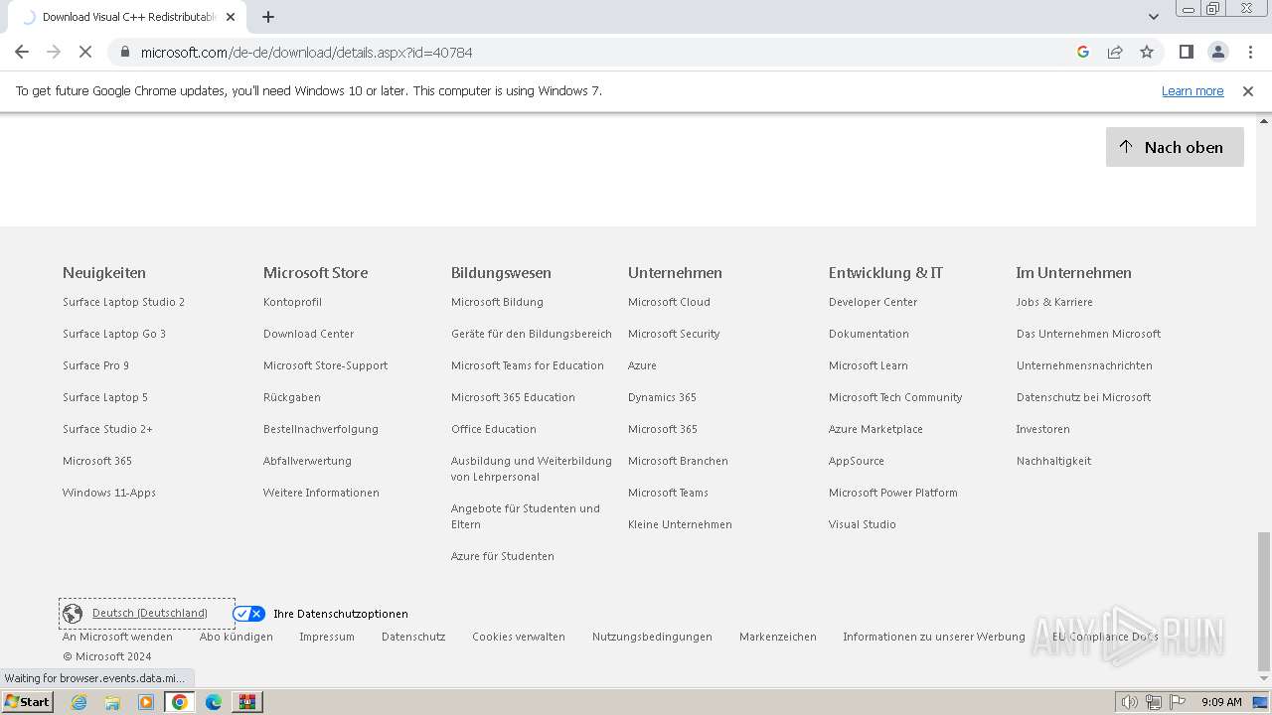The image size is (1272, 715).
Task: Open Microsoft Edge from the taskbar
Action: tap(214, 702)
